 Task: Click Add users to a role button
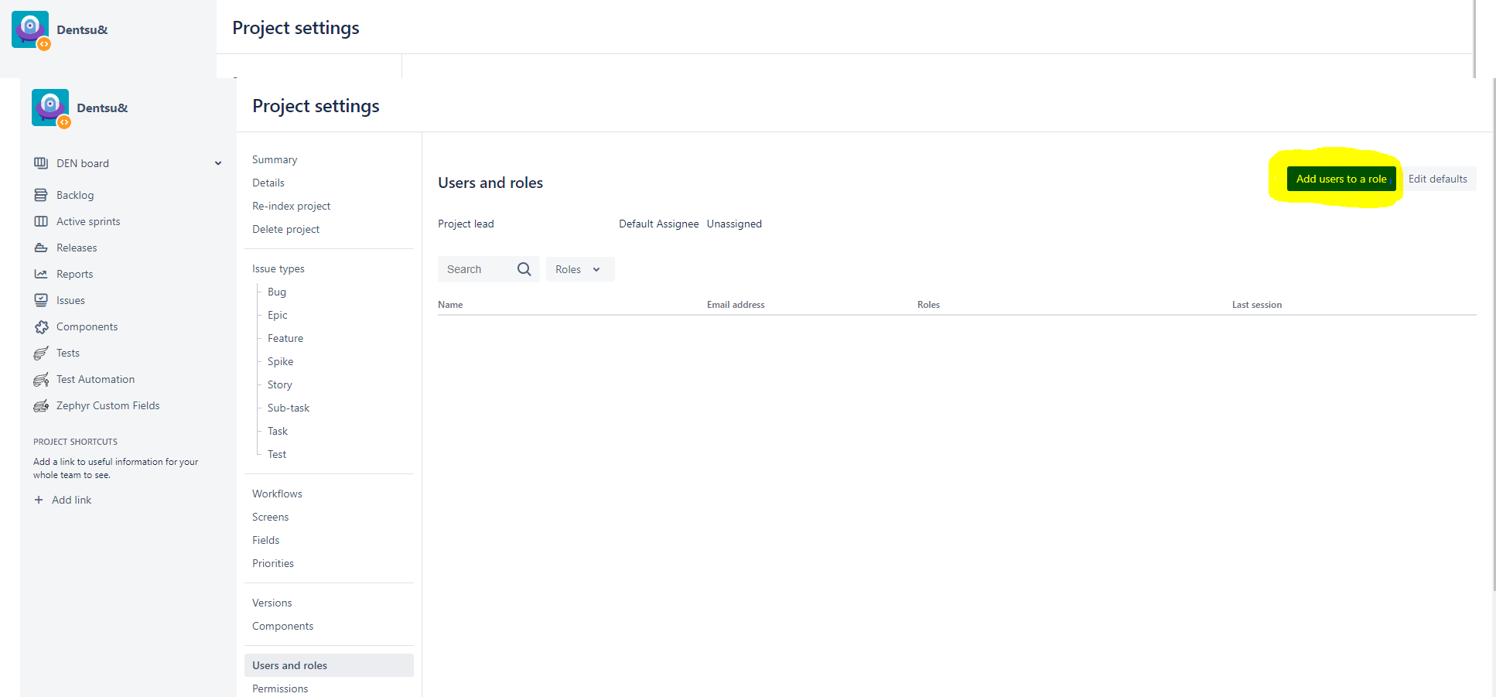1341,179
